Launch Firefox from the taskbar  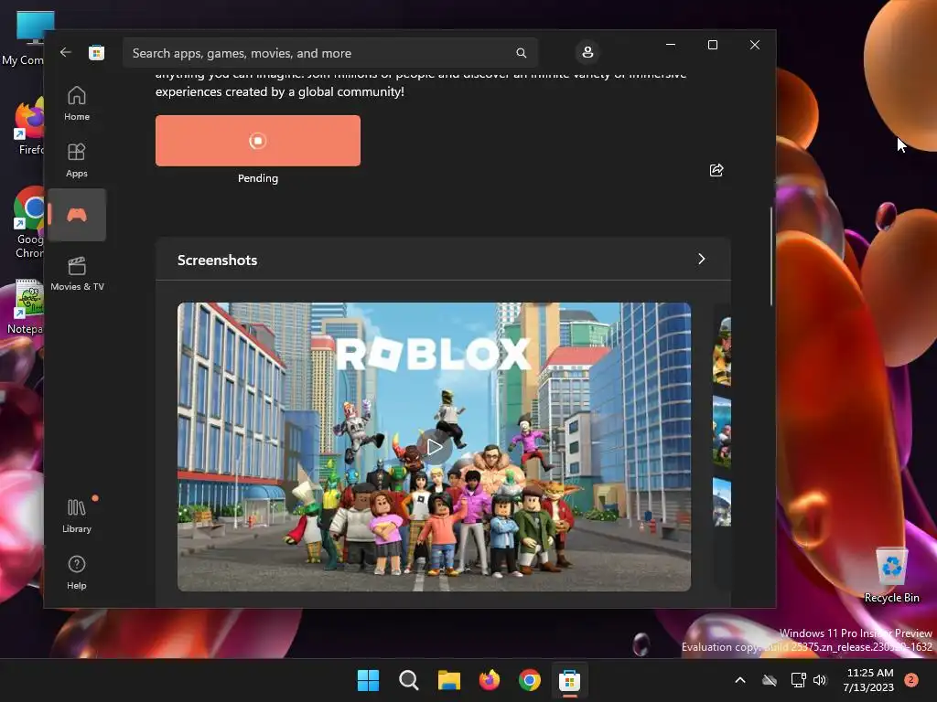[x=490, y=680]
